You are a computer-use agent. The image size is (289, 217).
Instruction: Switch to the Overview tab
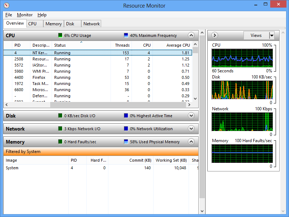(x=15, y=23)
